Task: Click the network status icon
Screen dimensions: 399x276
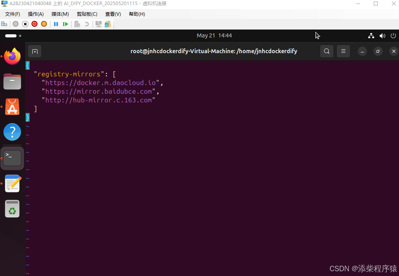Action: coord(371,36)
